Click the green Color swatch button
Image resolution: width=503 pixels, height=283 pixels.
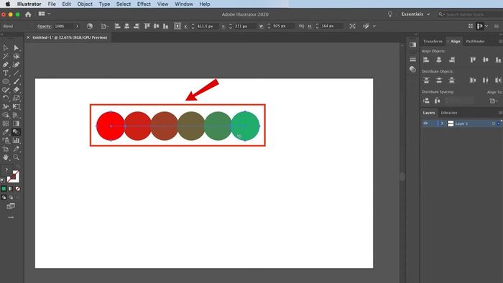(4, 189)
